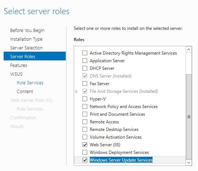Open the WSUS wizard step
This screenshot has width=198, height=171.
tap(16, 74)
